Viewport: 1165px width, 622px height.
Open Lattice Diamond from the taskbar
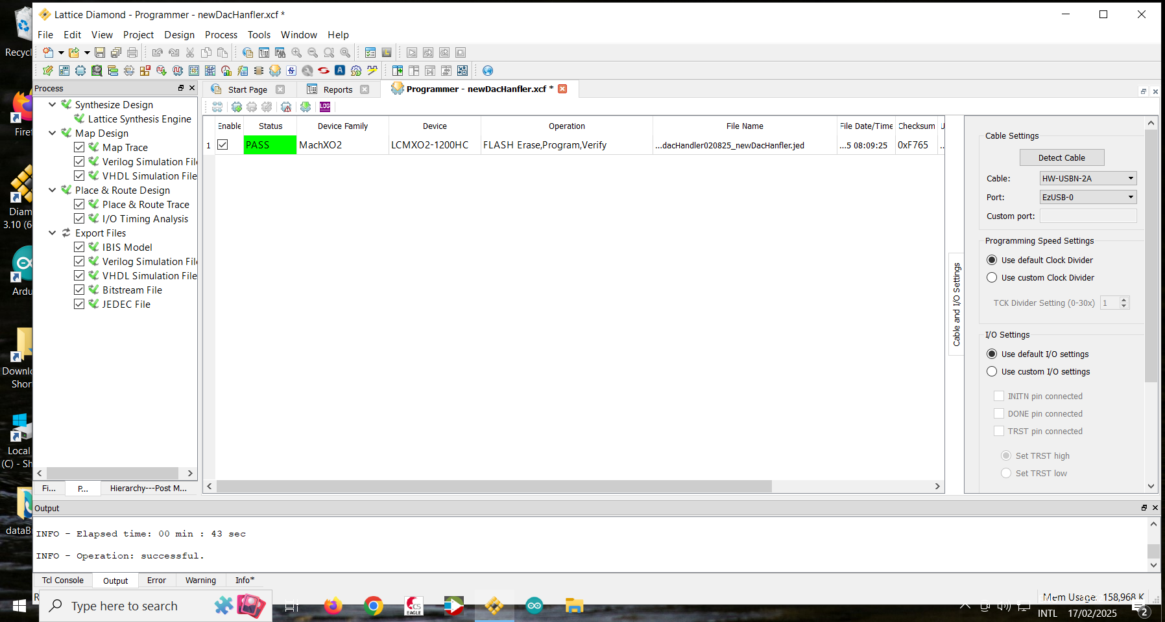point(494,606)
